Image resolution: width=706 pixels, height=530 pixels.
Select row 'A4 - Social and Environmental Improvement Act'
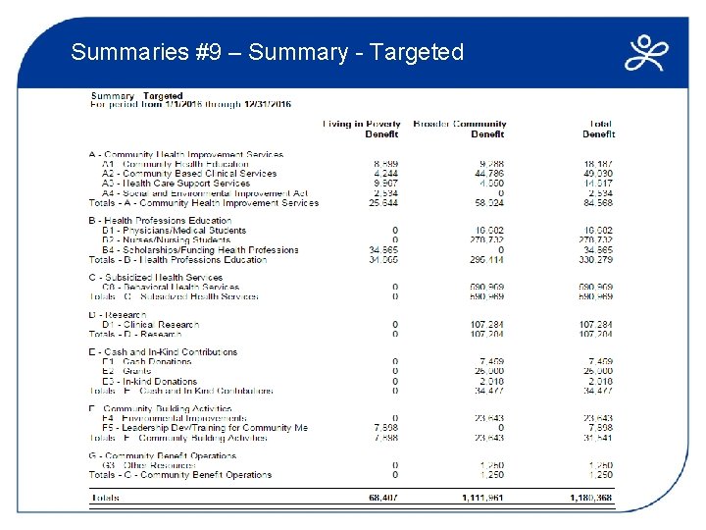coord(357,193)
